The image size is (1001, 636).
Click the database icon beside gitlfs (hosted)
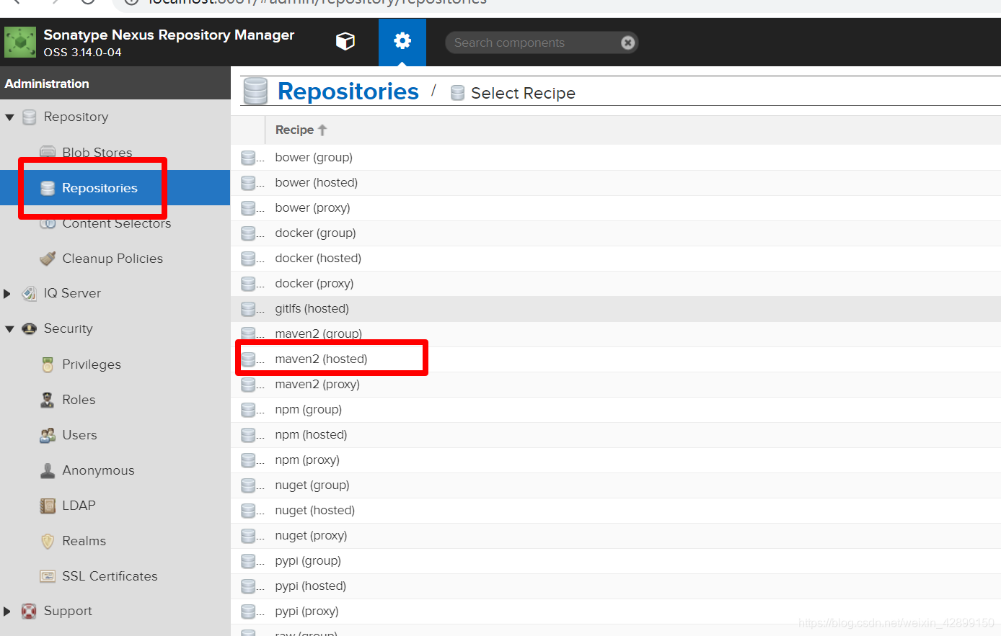[249, 309]
